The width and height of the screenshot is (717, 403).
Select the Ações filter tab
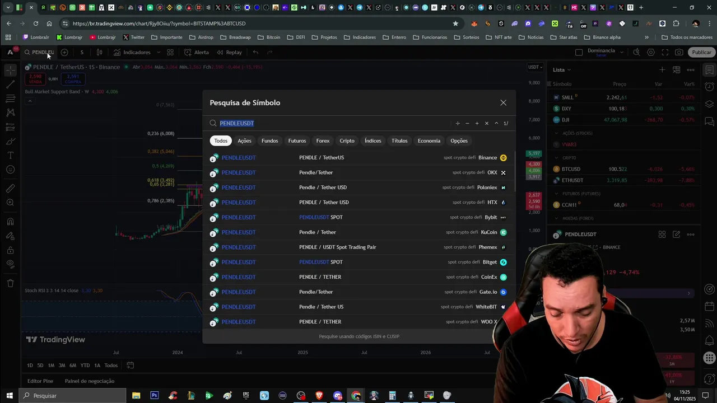(244, 140)
